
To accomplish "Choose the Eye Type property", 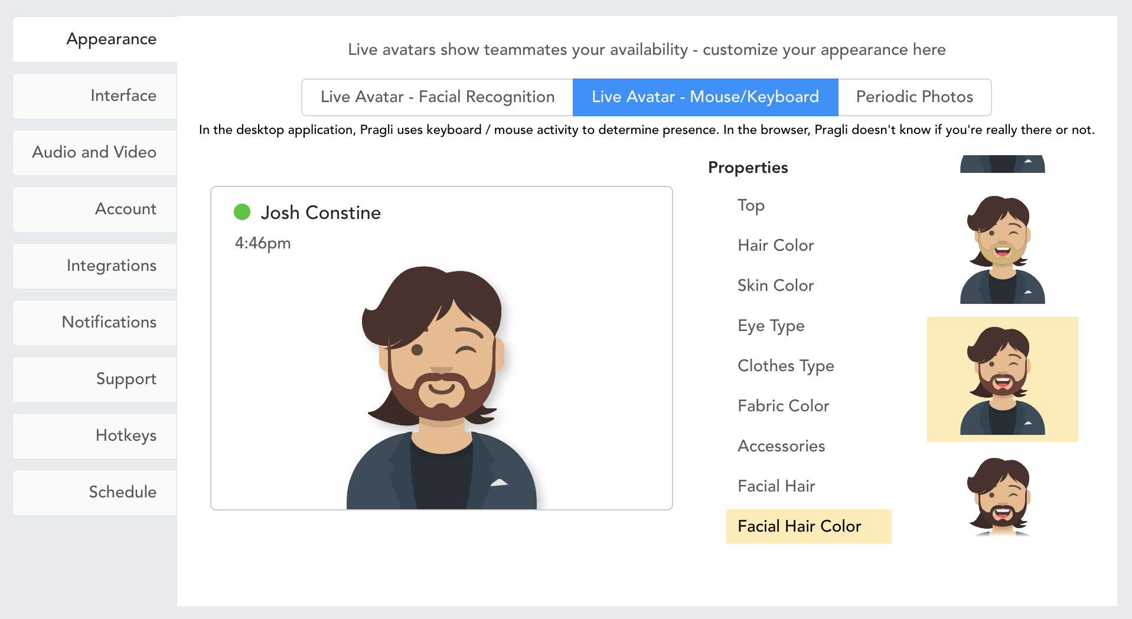I will 771,326.
